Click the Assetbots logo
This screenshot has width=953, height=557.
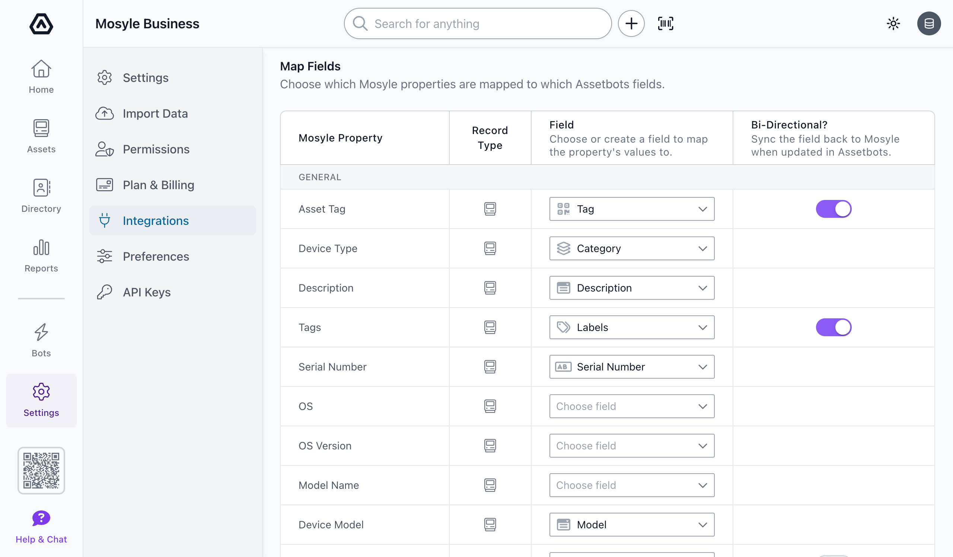click(x=41, y=24)
